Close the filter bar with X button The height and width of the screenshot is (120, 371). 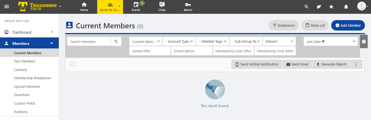[364, 42]
